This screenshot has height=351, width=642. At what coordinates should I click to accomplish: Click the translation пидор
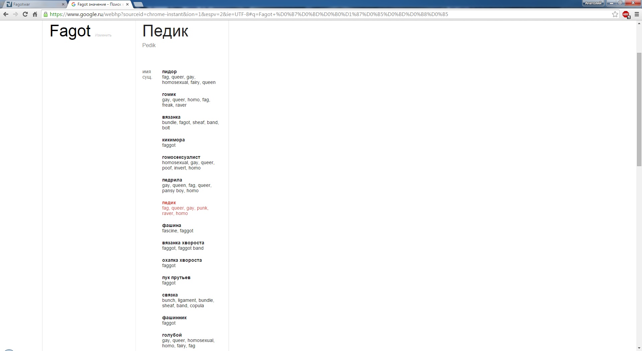tap(169, 72)
